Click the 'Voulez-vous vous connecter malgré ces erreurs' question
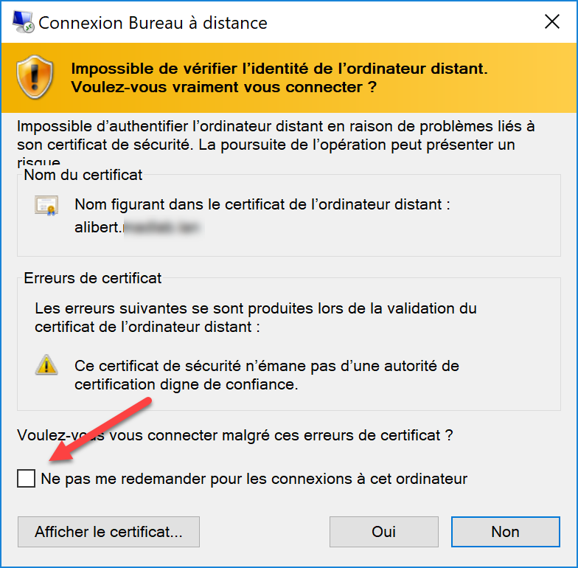The width and height of the screenshot is (578, 568). (234, 435)
